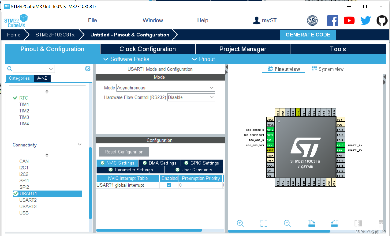Click the search magnifier icon
Screen dimensions: 390x236
pyautogui.click(x=10, y=69)
